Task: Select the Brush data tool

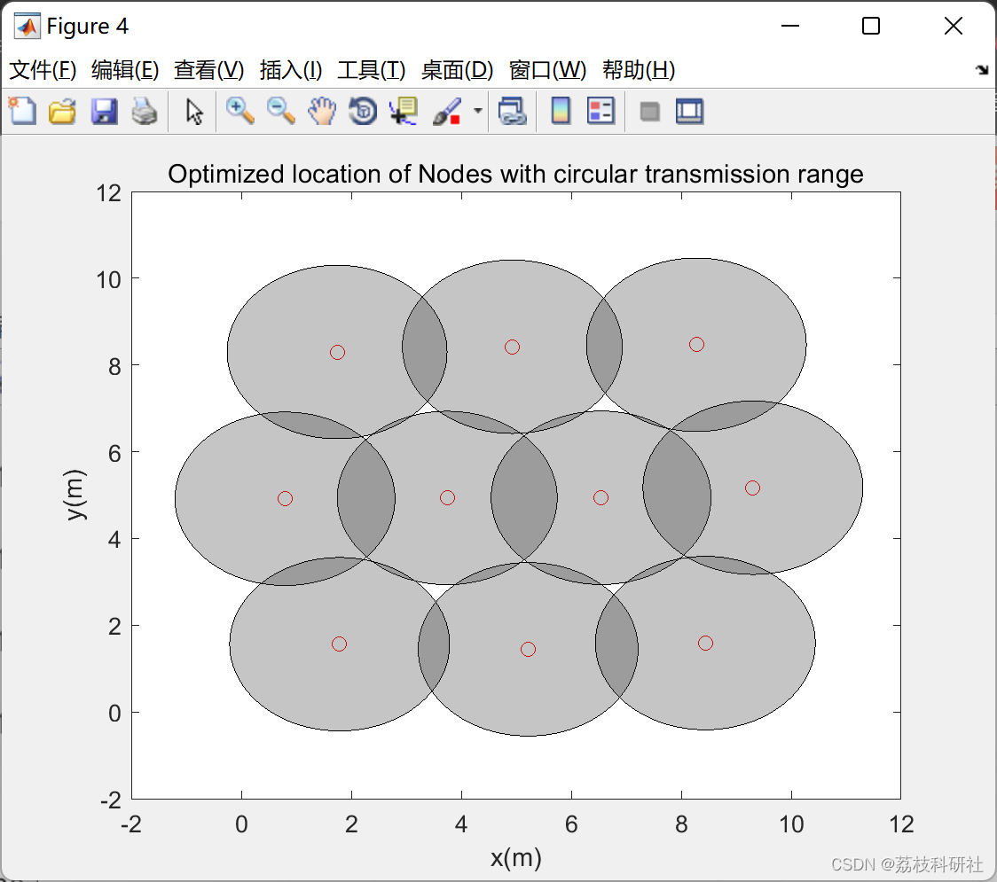Action: [447, 111]
